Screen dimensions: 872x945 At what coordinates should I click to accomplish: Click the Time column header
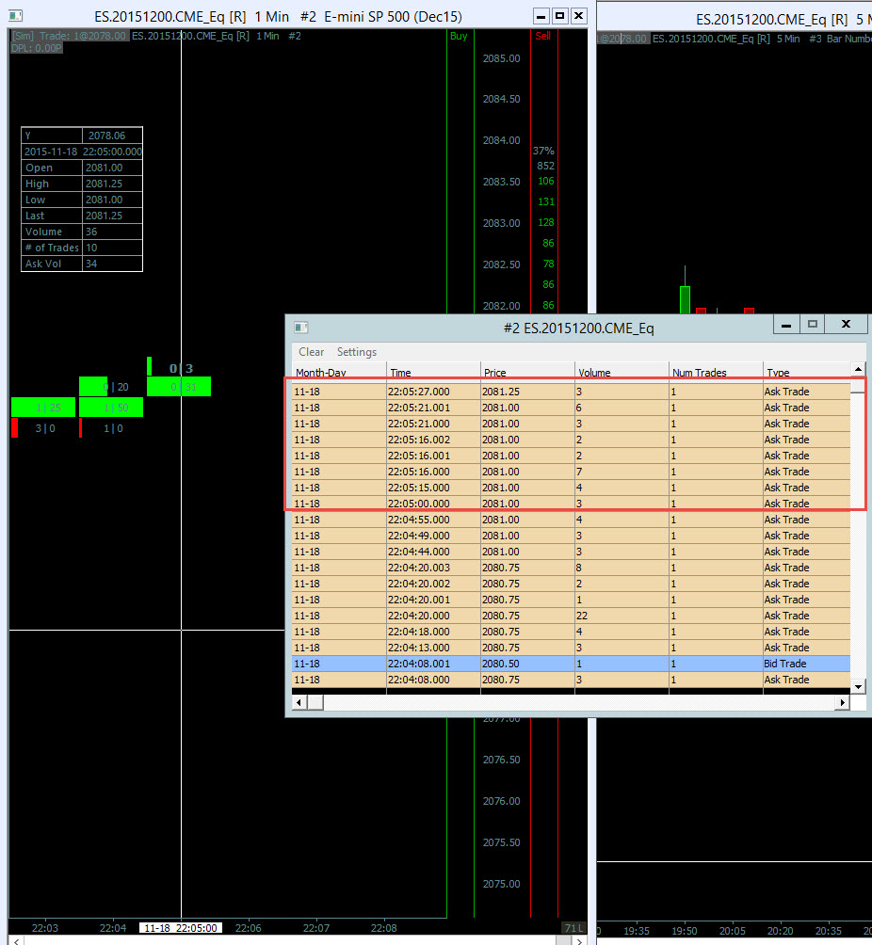tap(433, 373)
